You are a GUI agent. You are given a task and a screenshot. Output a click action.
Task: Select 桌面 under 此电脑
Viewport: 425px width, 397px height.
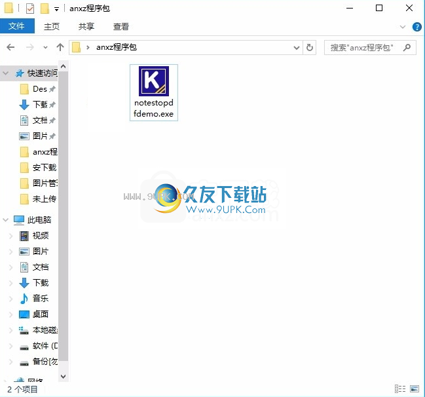pyautogui.click(x=34, y=314)
